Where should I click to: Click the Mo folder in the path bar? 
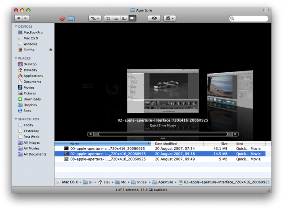pyautogui.click(x=121, y=182)
